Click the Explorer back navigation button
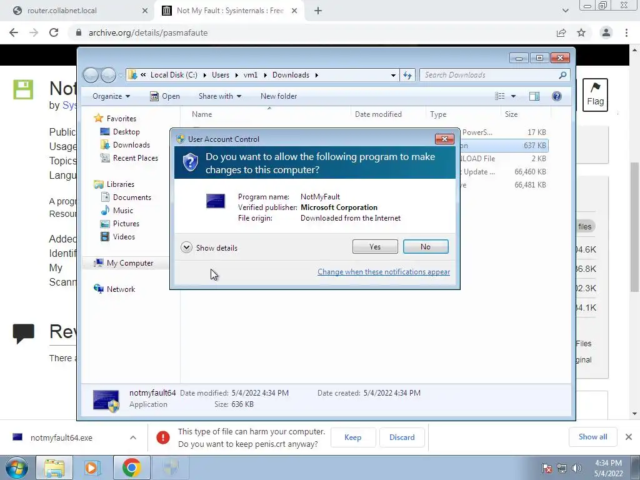Image resolution: width=640 pixels, height=480 pixels. click(x=91, y=75)
